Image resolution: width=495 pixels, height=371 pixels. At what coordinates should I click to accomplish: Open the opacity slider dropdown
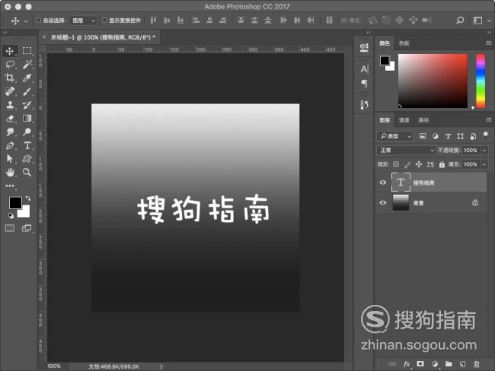point(484,151)
